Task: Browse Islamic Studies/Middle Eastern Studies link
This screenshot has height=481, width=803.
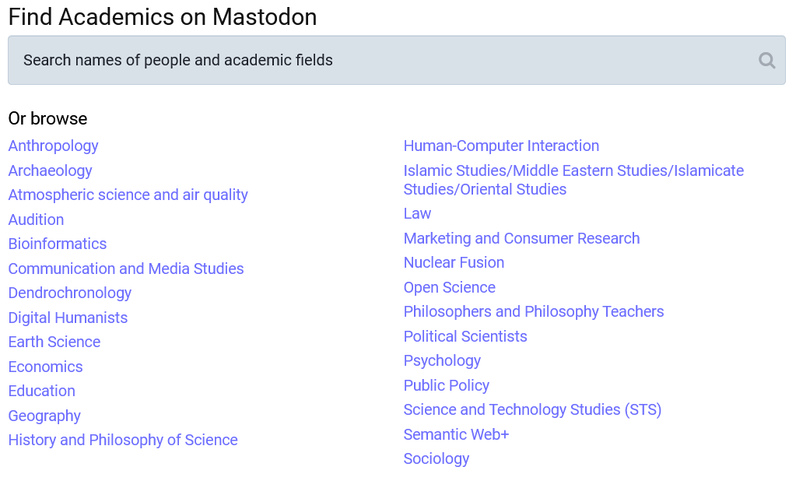Action: point(573,180)
